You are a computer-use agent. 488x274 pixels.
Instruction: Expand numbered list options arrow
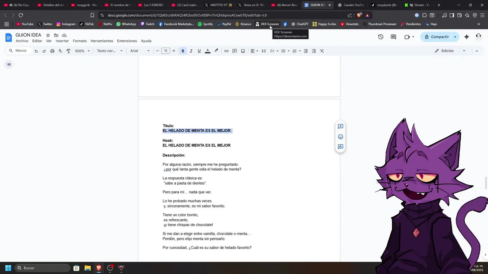click(x=300, y=51)
